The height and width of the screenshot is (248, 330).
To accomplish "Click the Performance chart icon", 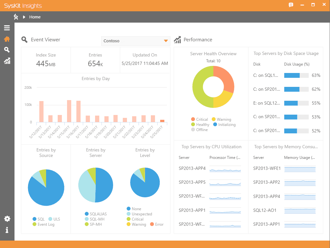I will [177, 39].
